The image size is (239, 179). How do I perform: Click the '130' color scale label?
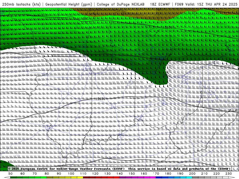(108, 174)
